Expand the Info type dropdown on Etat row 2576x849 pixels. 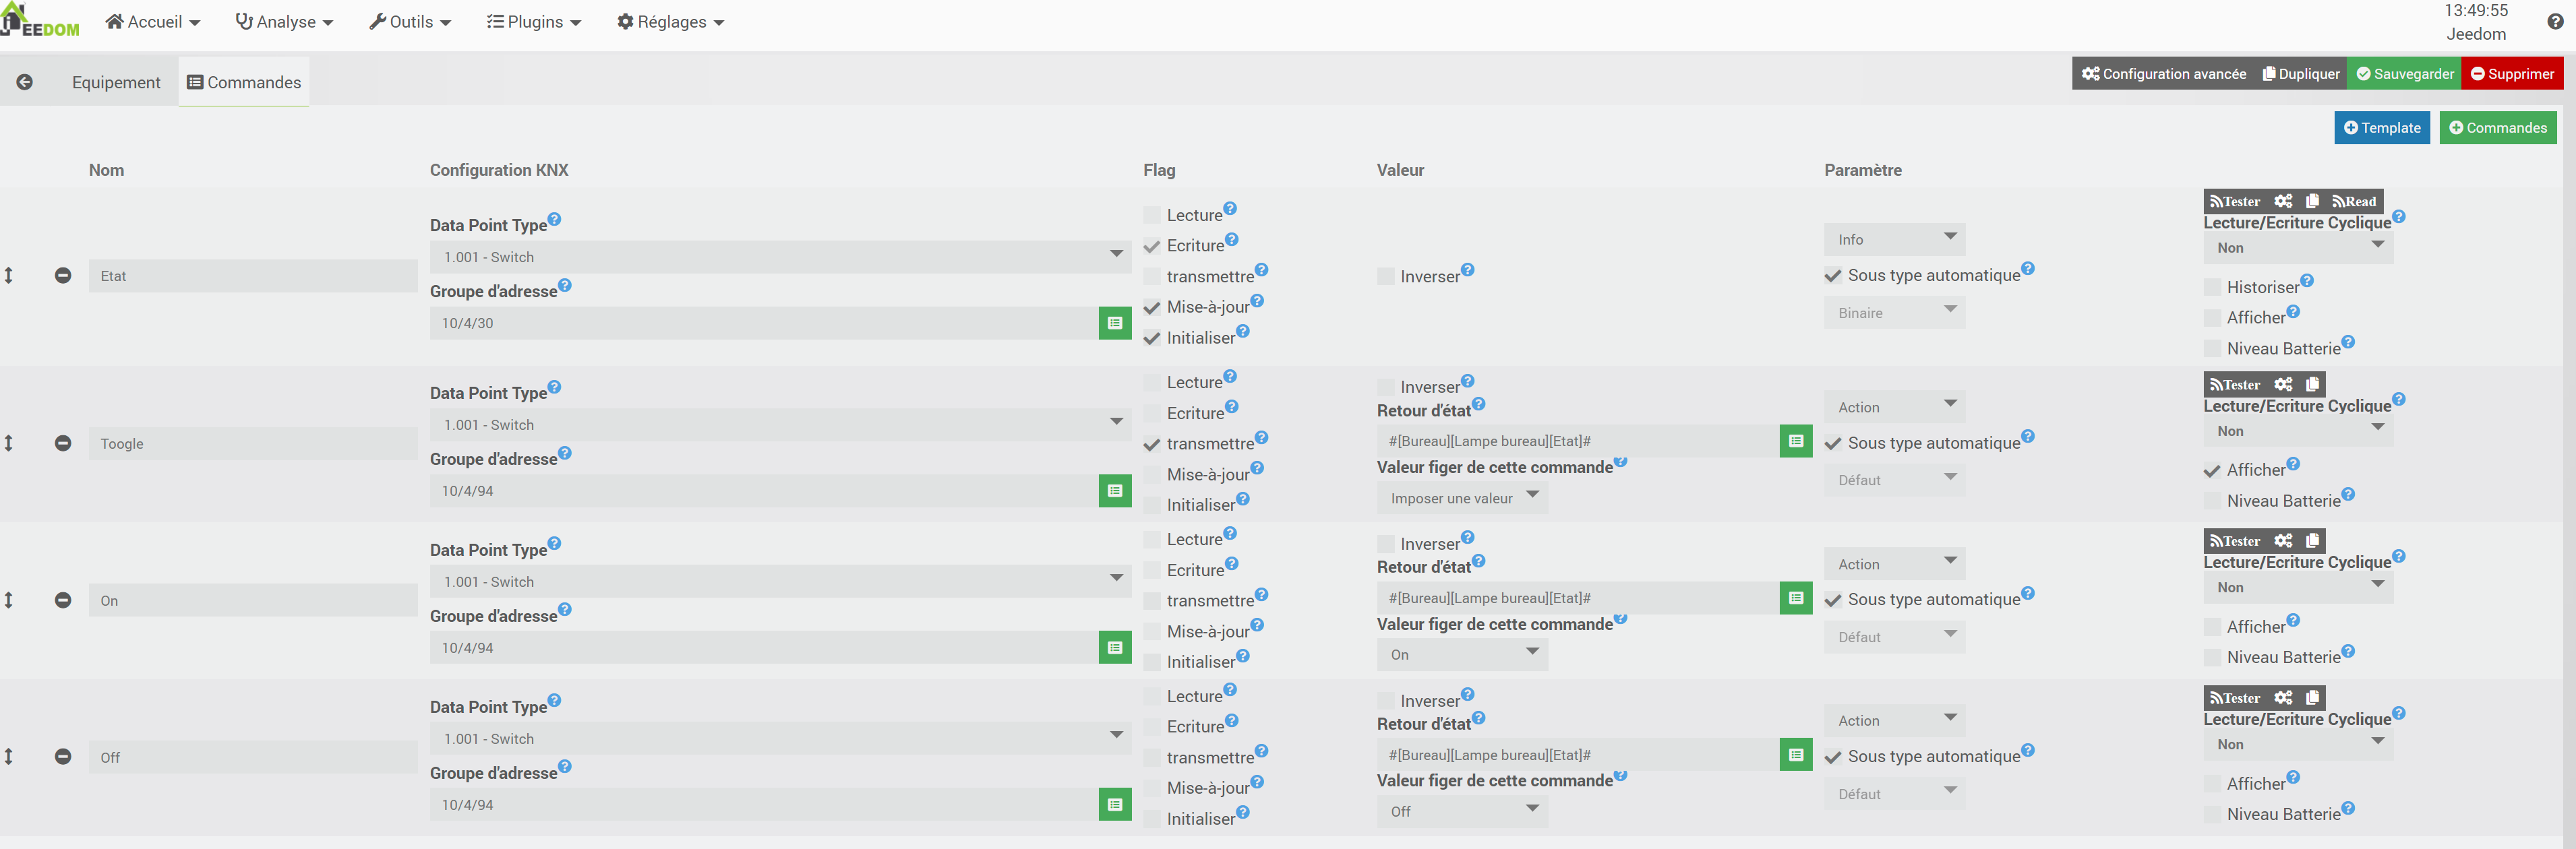pos(1894,239)
